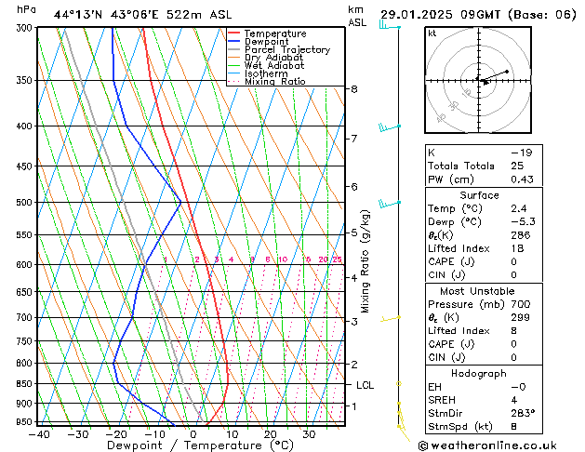This screenshot has height=452, width=585.
Task: Click the 700 hPa yellow wind barb
Action: point(394,318)
